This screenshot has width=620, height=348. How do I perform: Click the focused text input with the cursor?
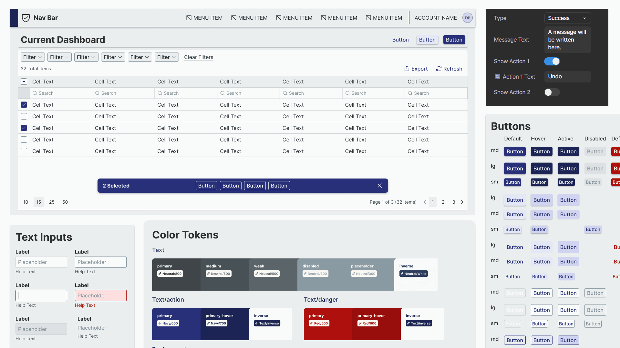coord(41,295)
